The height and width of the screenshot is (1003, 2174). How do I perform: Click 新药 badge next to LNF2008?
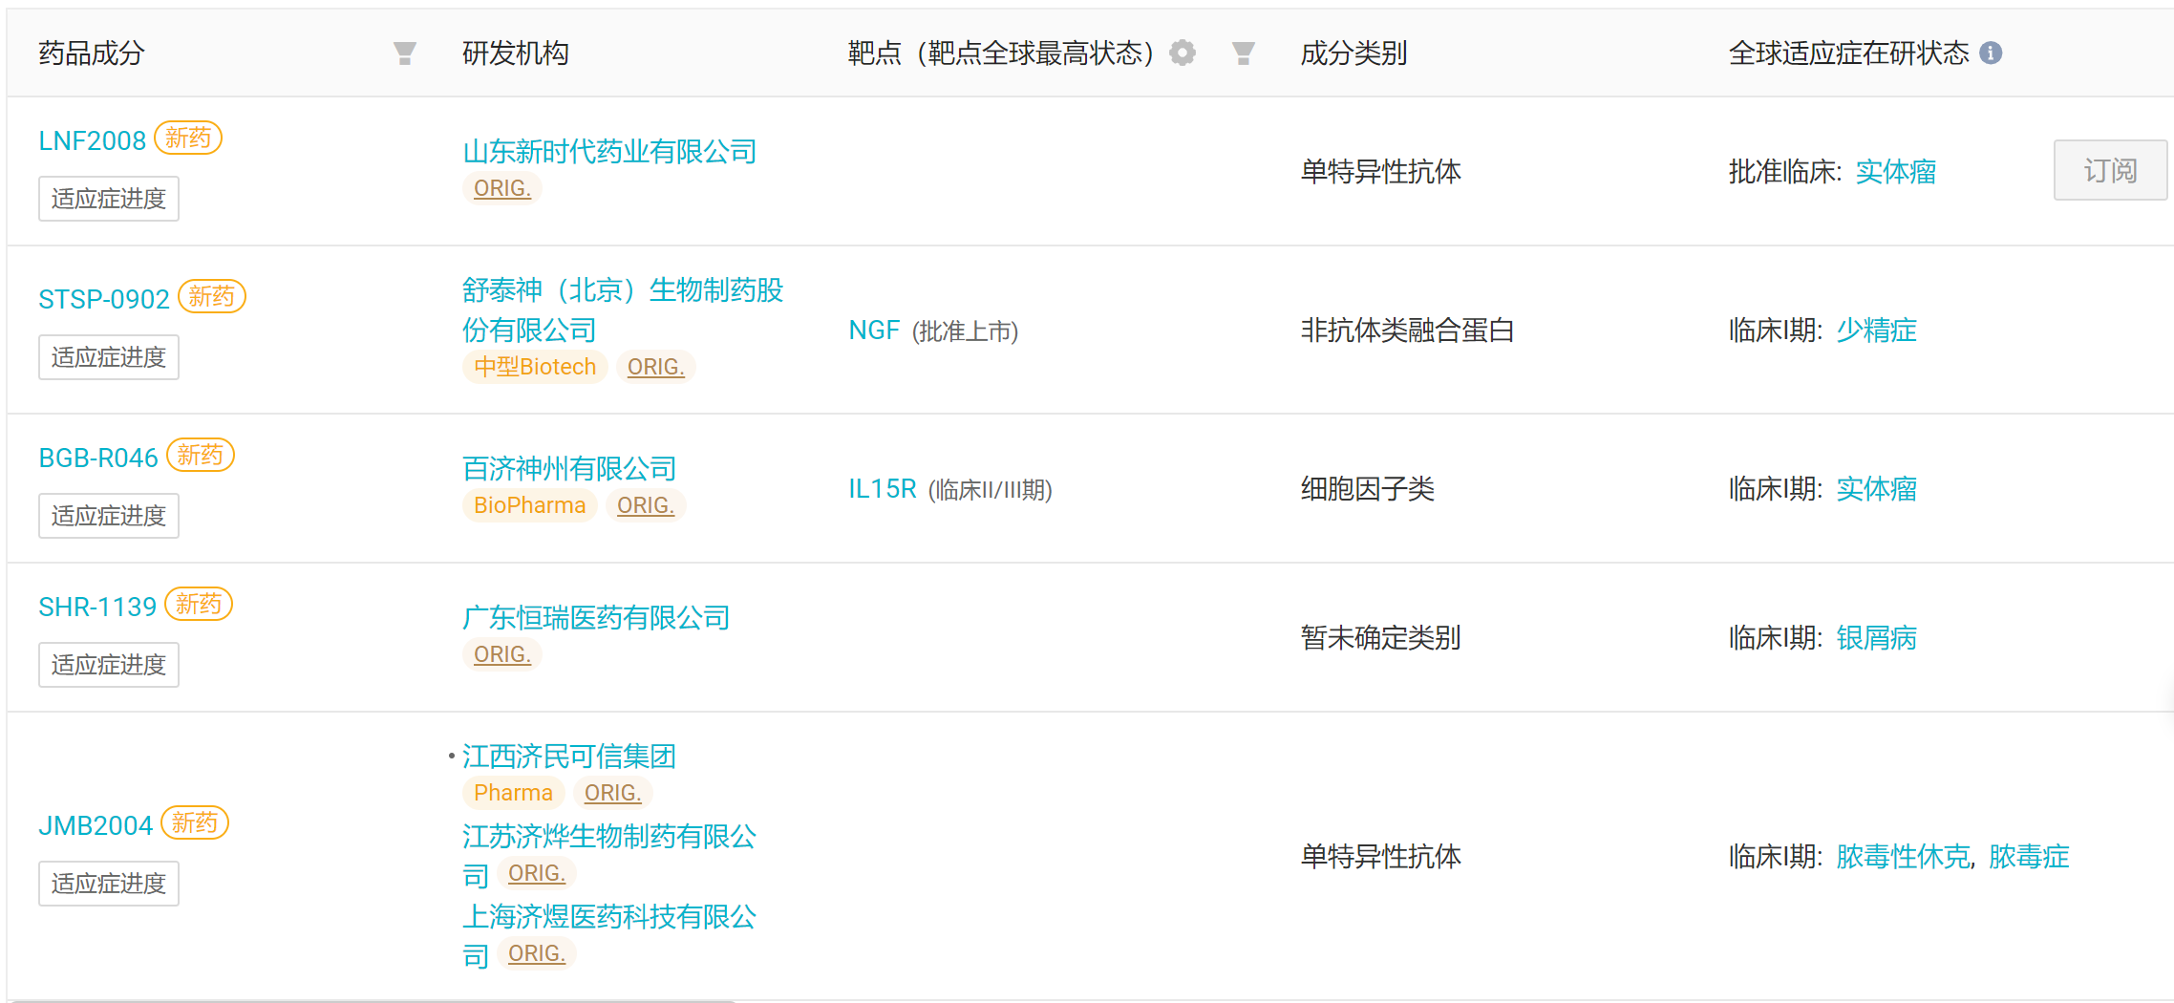click(x=188, y=139)
